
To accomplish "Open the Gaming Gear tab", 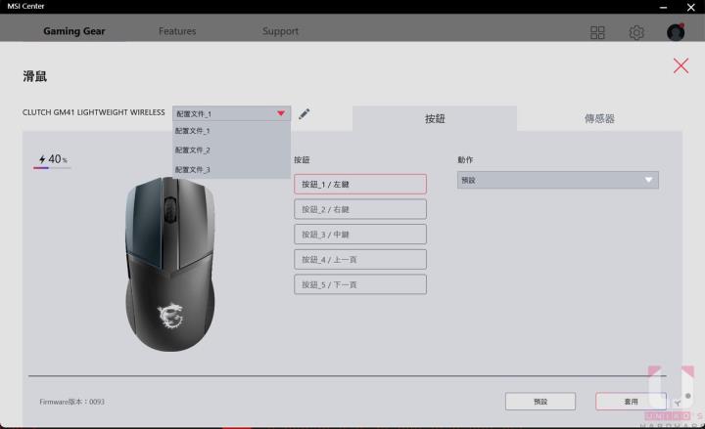I will point(74,31).
